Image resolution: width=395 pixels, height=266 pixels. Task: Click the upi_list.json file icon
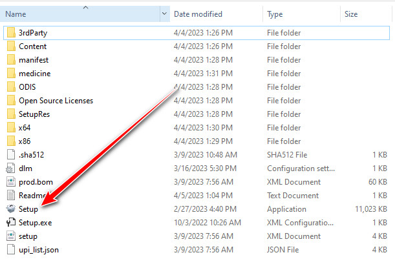(10, 249)
